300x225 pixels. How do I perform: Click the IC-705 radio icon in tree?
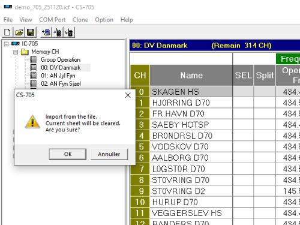point(16,44)
